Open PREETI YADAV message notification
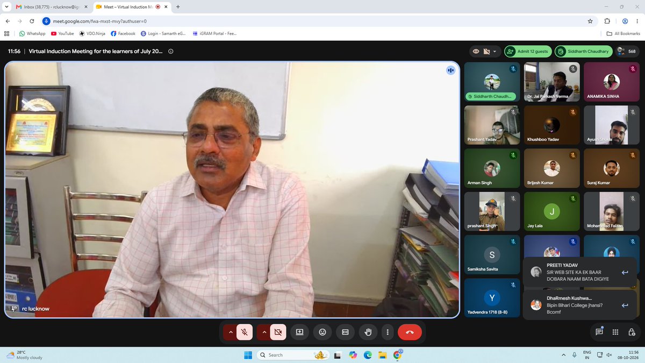This screenshot has width=645, height=363. (579, 273)
